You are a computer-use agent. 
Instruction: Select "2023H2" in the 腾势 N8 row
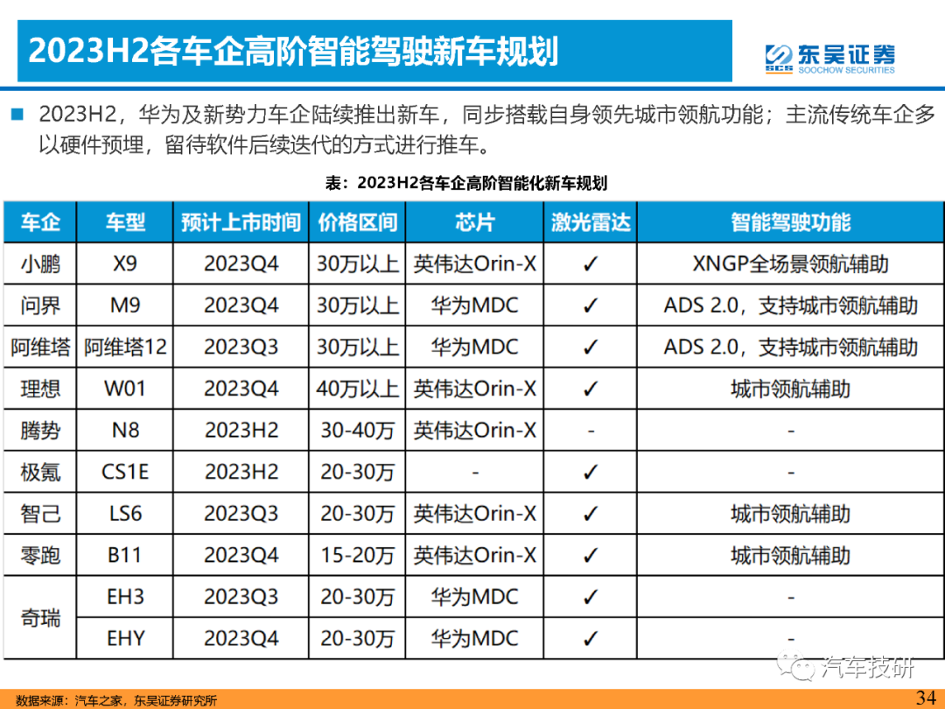(x=241, y=431)
